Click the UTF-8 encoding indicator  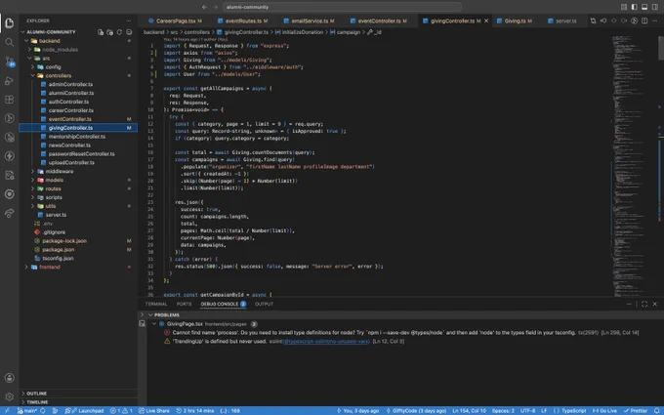point(527,411)
